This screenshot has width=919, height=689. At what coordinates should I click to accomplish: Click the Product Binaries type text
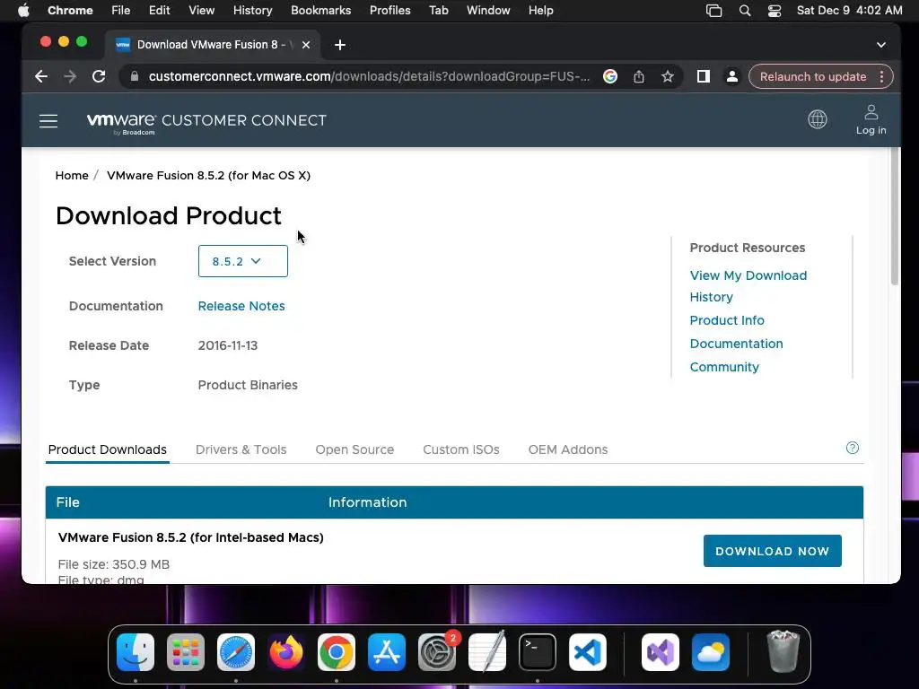pos(248,385)
